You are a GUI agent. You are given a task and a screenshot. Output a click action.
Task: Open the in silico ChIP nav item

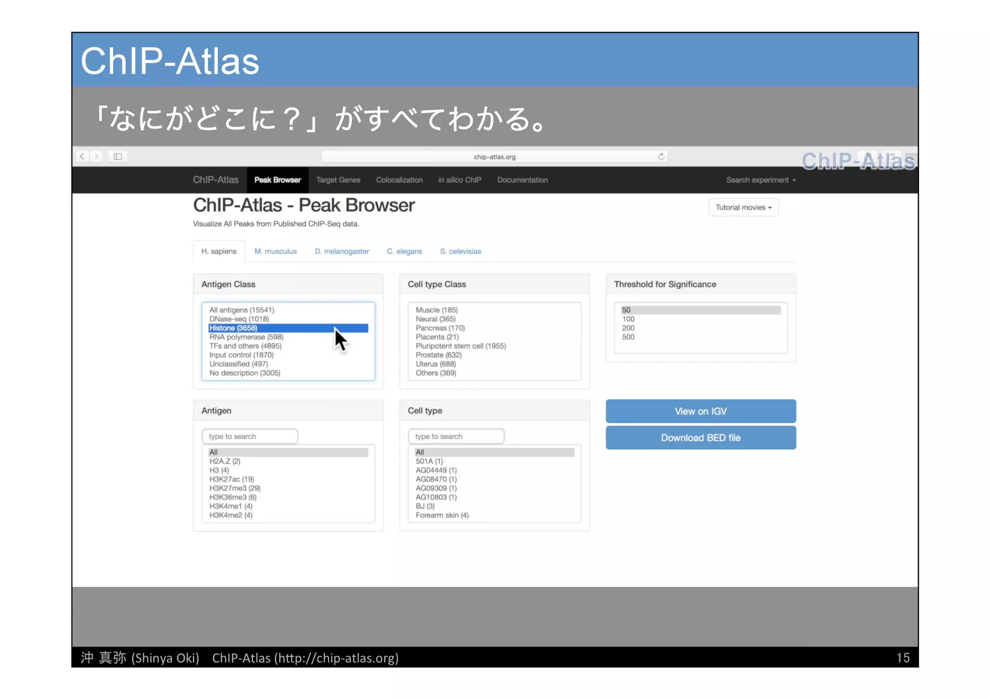click(x=460, y=180)
